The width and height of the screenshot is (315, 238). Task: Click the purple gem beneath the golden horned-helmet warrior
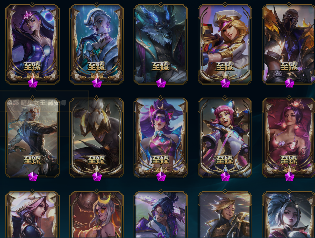[97, 177]
